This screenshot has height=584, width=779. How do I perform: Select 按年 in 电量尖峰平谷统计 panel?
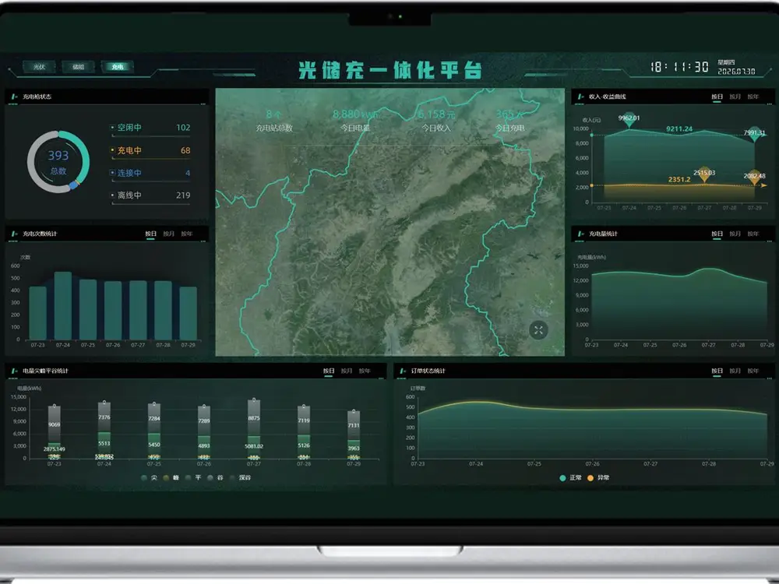[365, 371]
